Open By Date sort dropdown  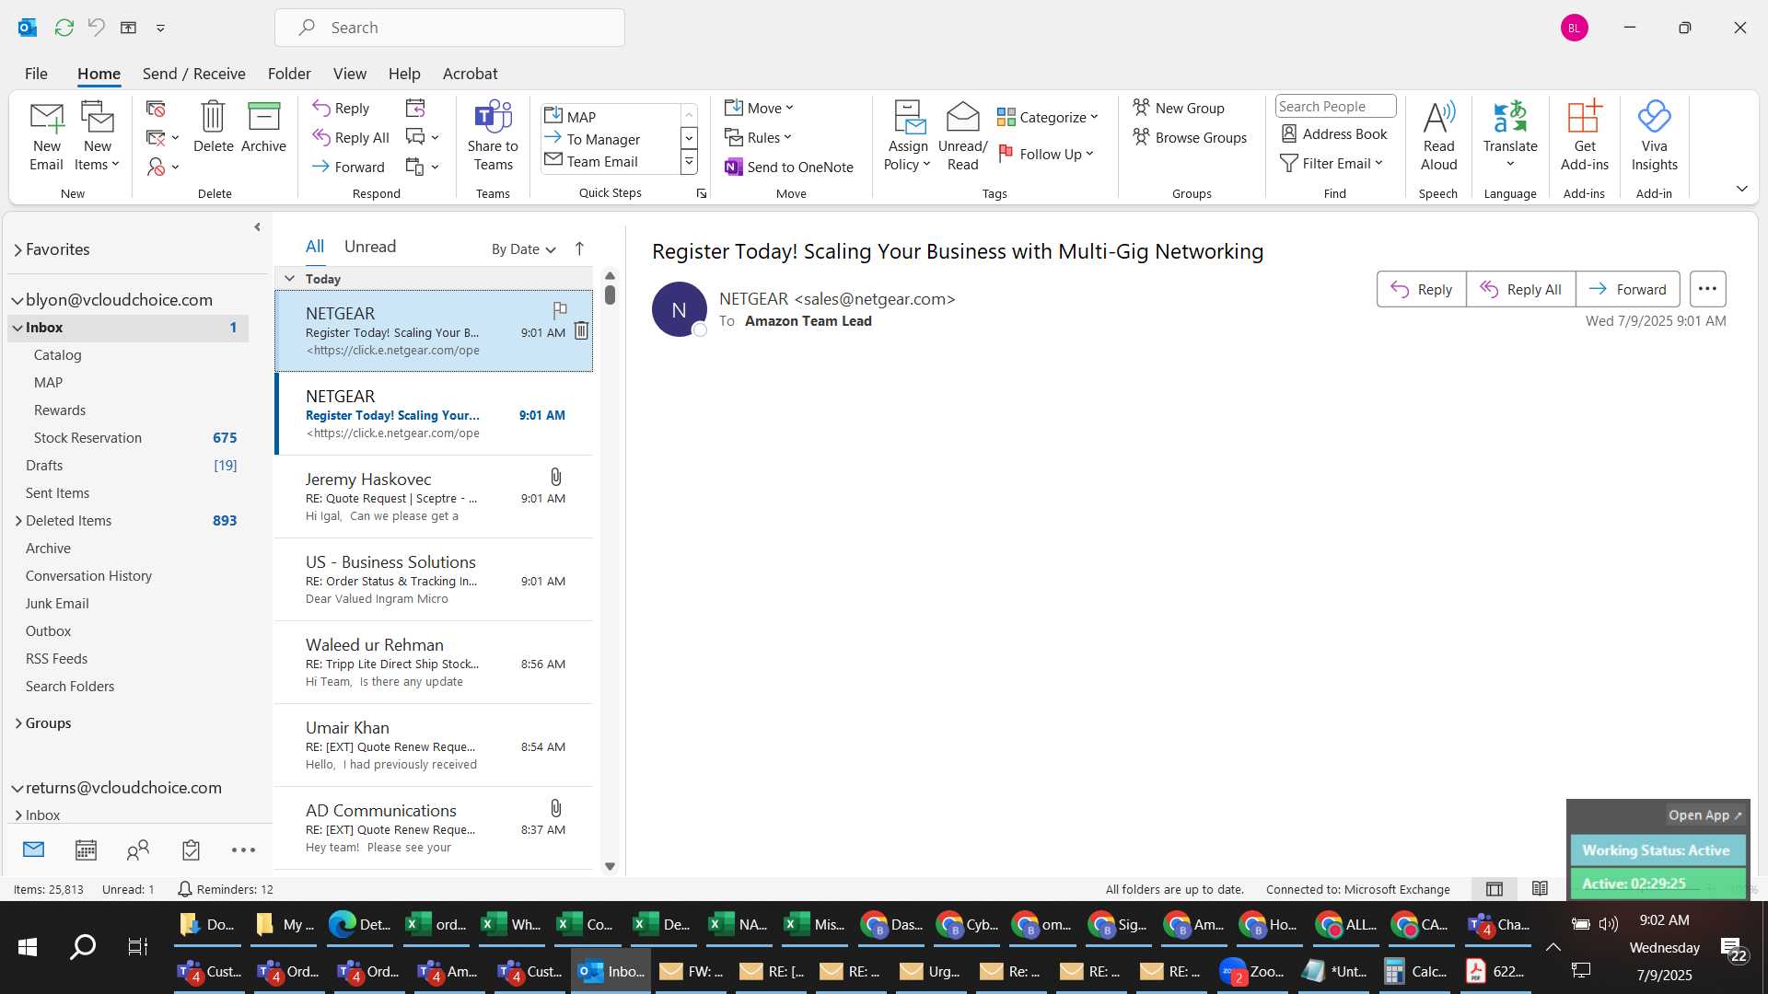524,248
